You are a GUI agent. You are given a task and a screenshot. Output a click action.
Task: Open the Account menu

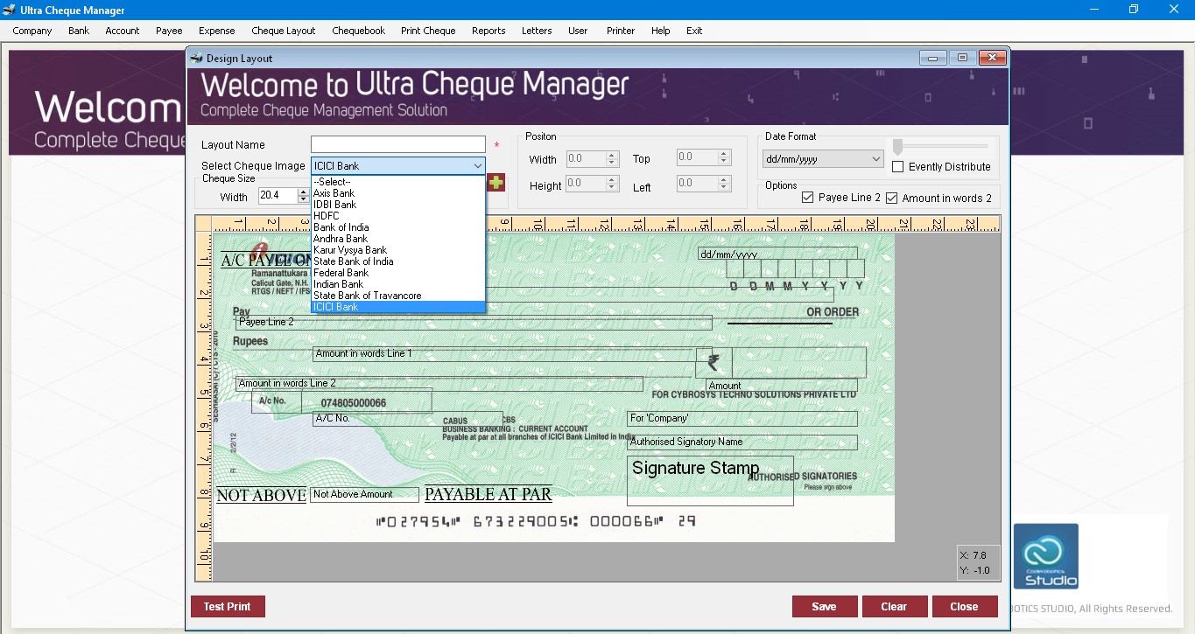[123, 31]
